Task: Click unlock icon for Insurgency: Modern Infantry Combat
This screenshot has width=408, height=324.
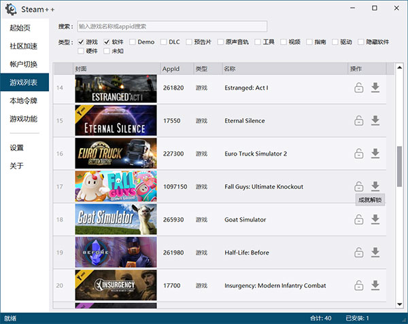Action: tap(358, 285)
